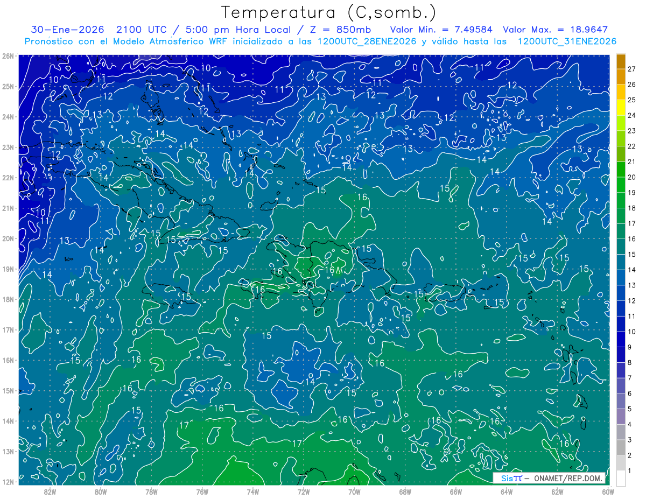646x499 pixels.
Task: Click the colorbar label "27"
Action: coord(632,69)
